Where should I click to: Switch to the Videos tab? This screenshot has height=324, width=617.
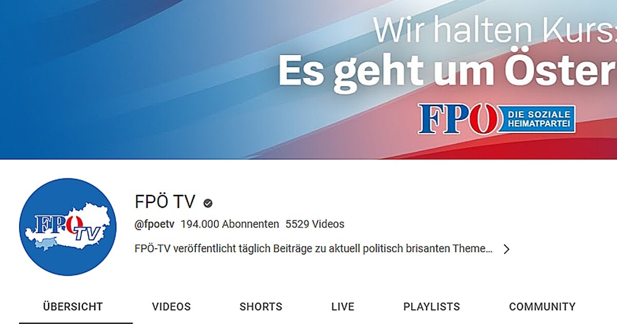pos(171,307)
